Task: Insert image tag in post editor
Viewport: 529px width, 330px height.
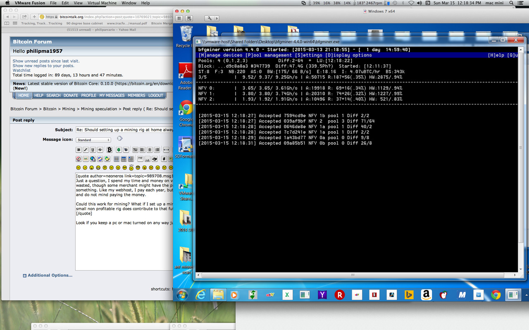Action: (86, 159)
